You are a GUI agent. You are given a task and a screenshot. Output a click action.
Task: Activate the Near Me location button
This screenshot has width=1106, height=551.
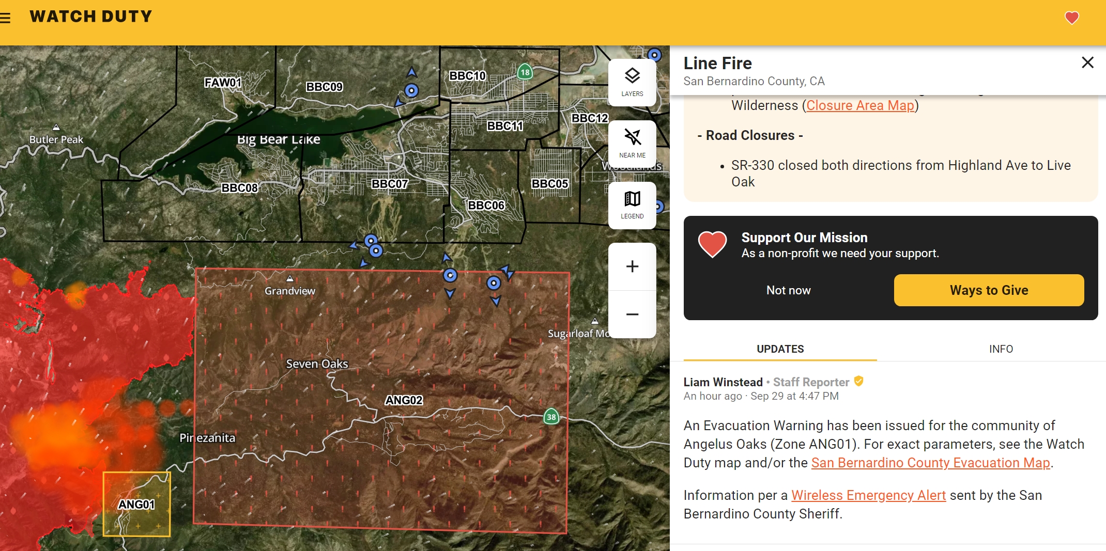pos(632,144)
